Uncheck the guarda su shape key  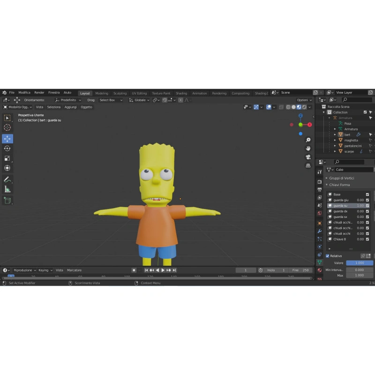367,206
